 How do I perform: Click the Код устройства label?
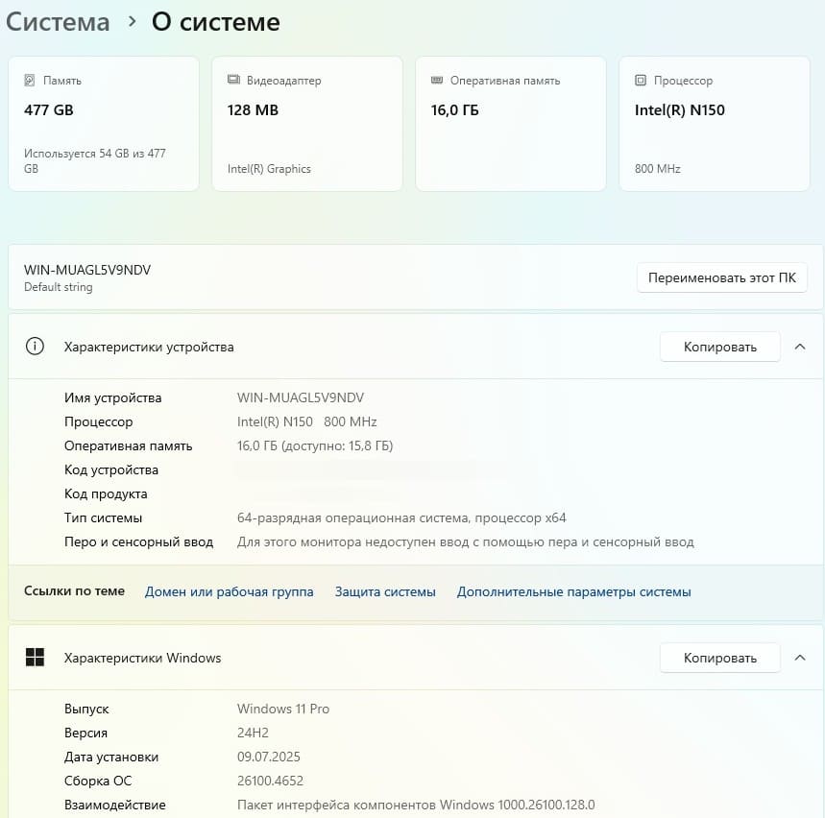click(111, 469)
